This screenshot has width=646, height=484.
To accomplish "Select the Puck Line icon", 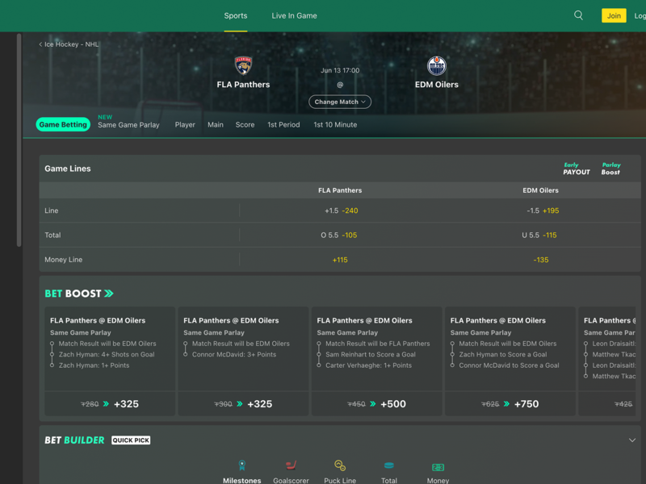I will pos(340,466).
